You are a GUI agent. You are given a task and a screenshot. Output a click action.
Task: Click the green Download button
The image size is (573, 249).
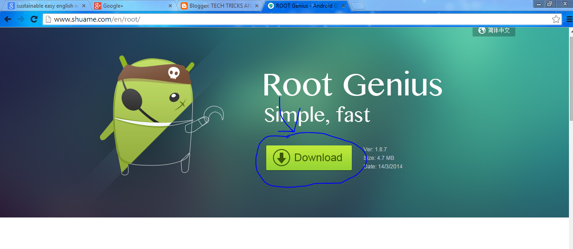pos(309,158)
